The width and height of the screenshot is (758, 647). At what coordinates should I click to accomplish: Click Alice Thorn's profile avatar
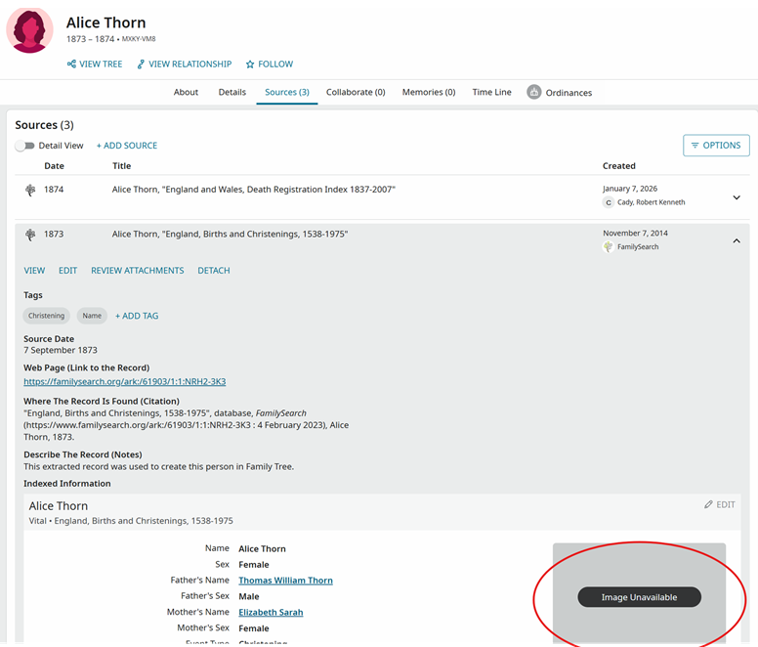29,30
